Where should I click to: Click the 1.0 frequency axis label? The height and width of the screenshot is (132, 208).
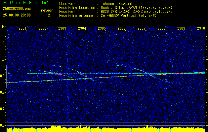tap(3, 59)
